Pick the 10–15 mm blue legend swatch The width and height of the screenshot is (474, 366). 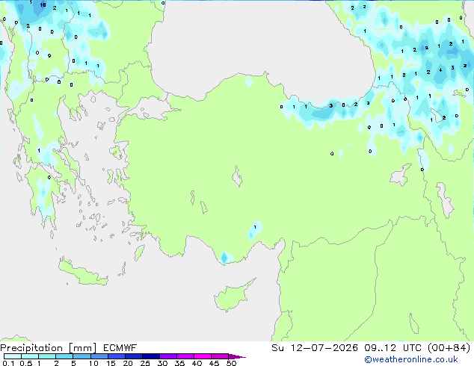coord(99,356)
